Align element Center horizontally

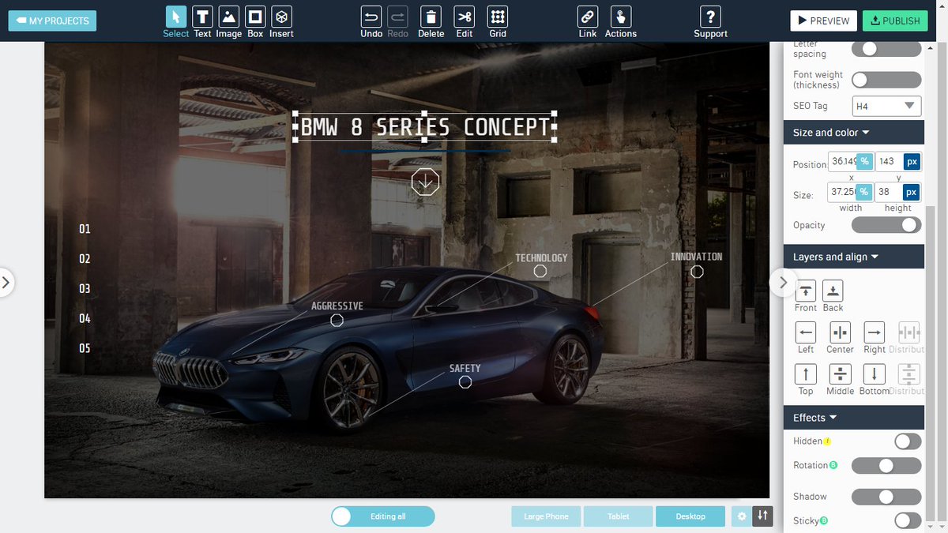[840, 332]
